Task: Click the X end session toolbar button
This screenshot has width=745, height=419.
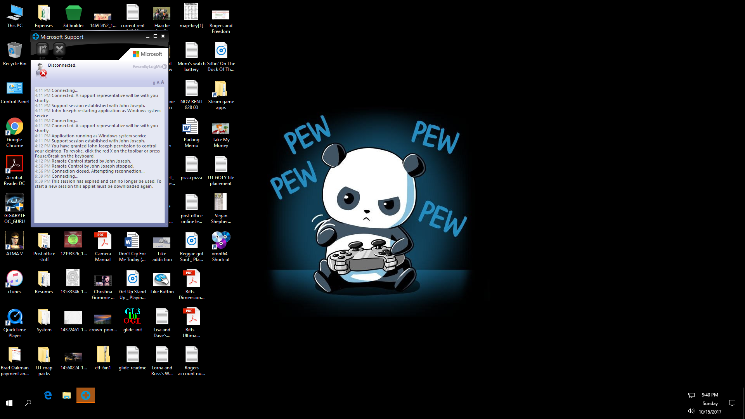Action: pos(59,49)
